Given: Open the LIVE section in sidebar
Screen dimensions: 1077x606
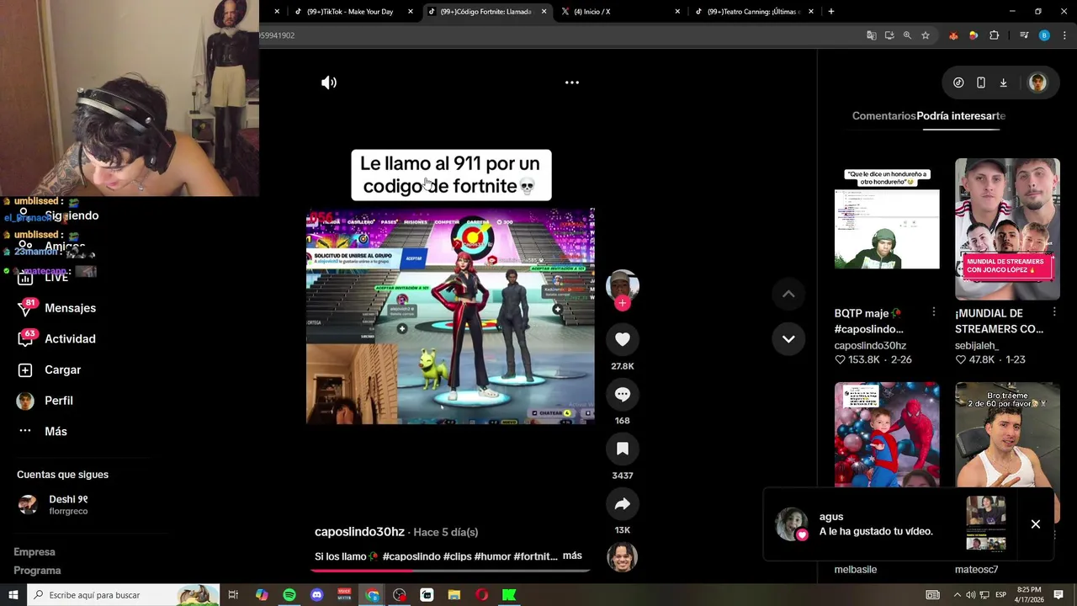Looking at the screenshot, I should point(56,277).
